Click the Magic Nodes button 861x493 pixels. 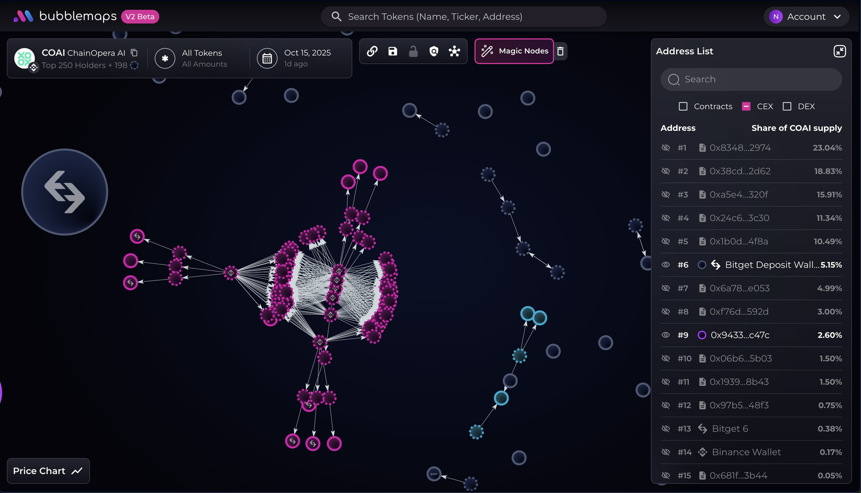tap(514, 51)
